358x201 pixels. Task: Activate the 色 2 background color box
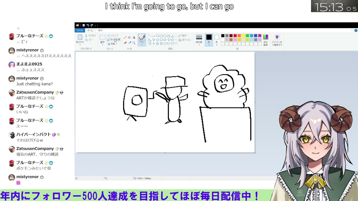click(x=217, y=40)
